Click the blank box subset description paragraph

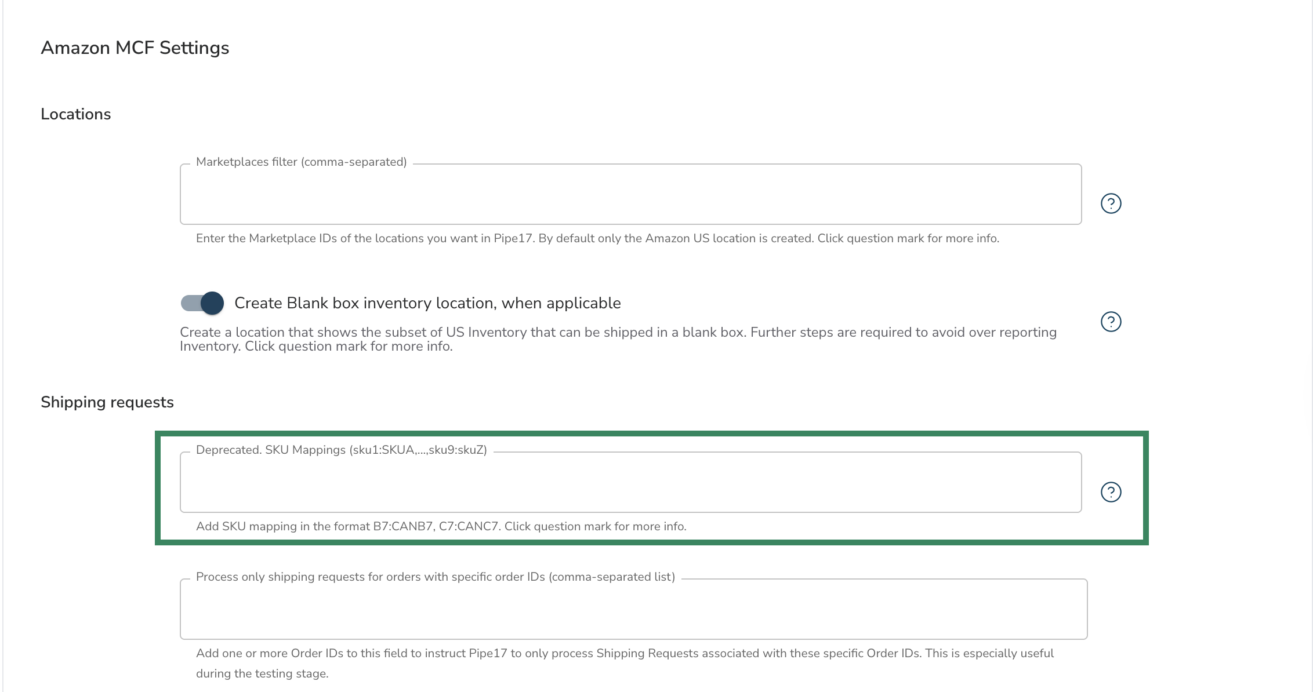[618, 339]
